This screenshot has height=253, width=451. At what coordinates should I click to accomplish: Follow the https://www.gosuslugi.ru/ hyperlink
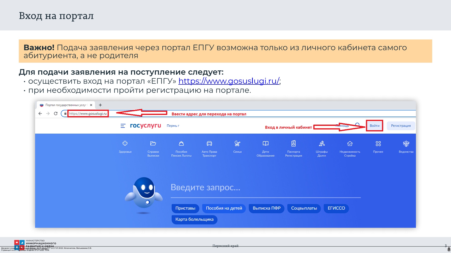(x=229, y=81)
